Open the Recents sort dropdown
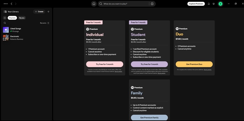 [x=45, y=23]
